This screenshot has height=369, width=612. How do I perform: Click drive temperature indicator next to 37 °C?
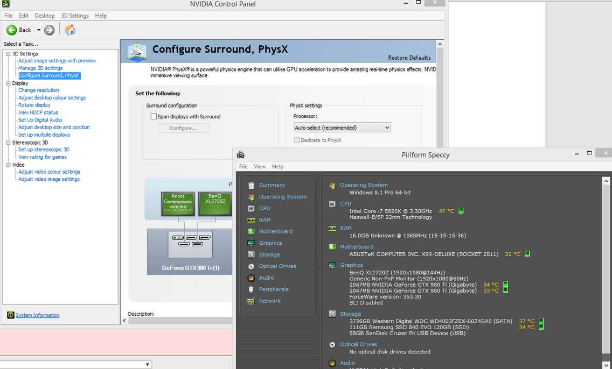click(541, 321)
